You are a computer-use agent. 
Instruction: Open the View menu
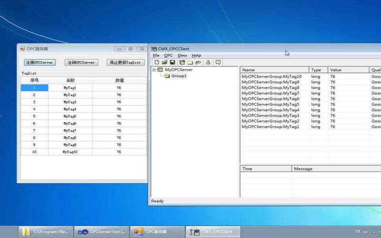pyautogui.click(x=182, y=56)
